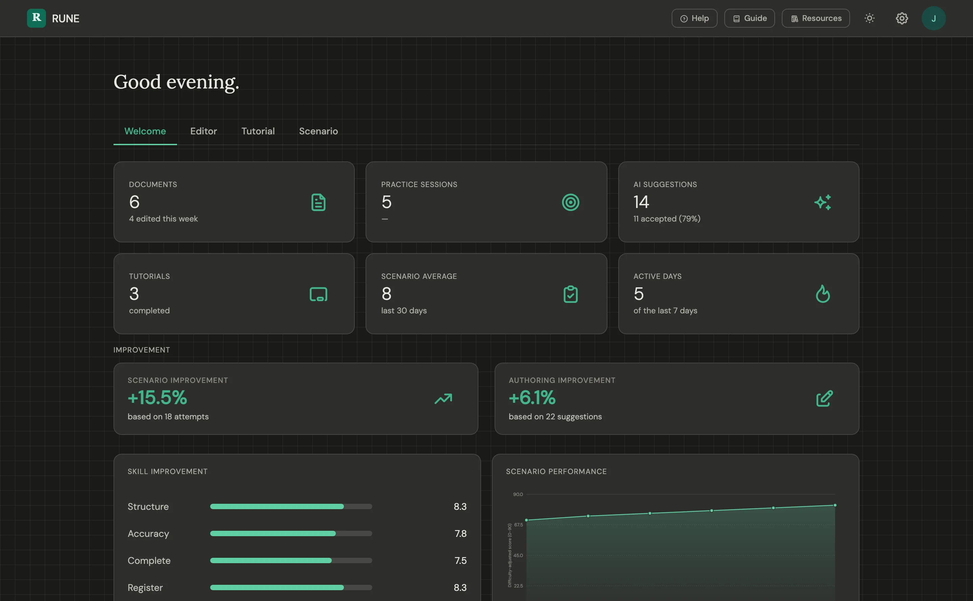
Task: Click 'last 30 days' text
Action: tap(404, 310)
